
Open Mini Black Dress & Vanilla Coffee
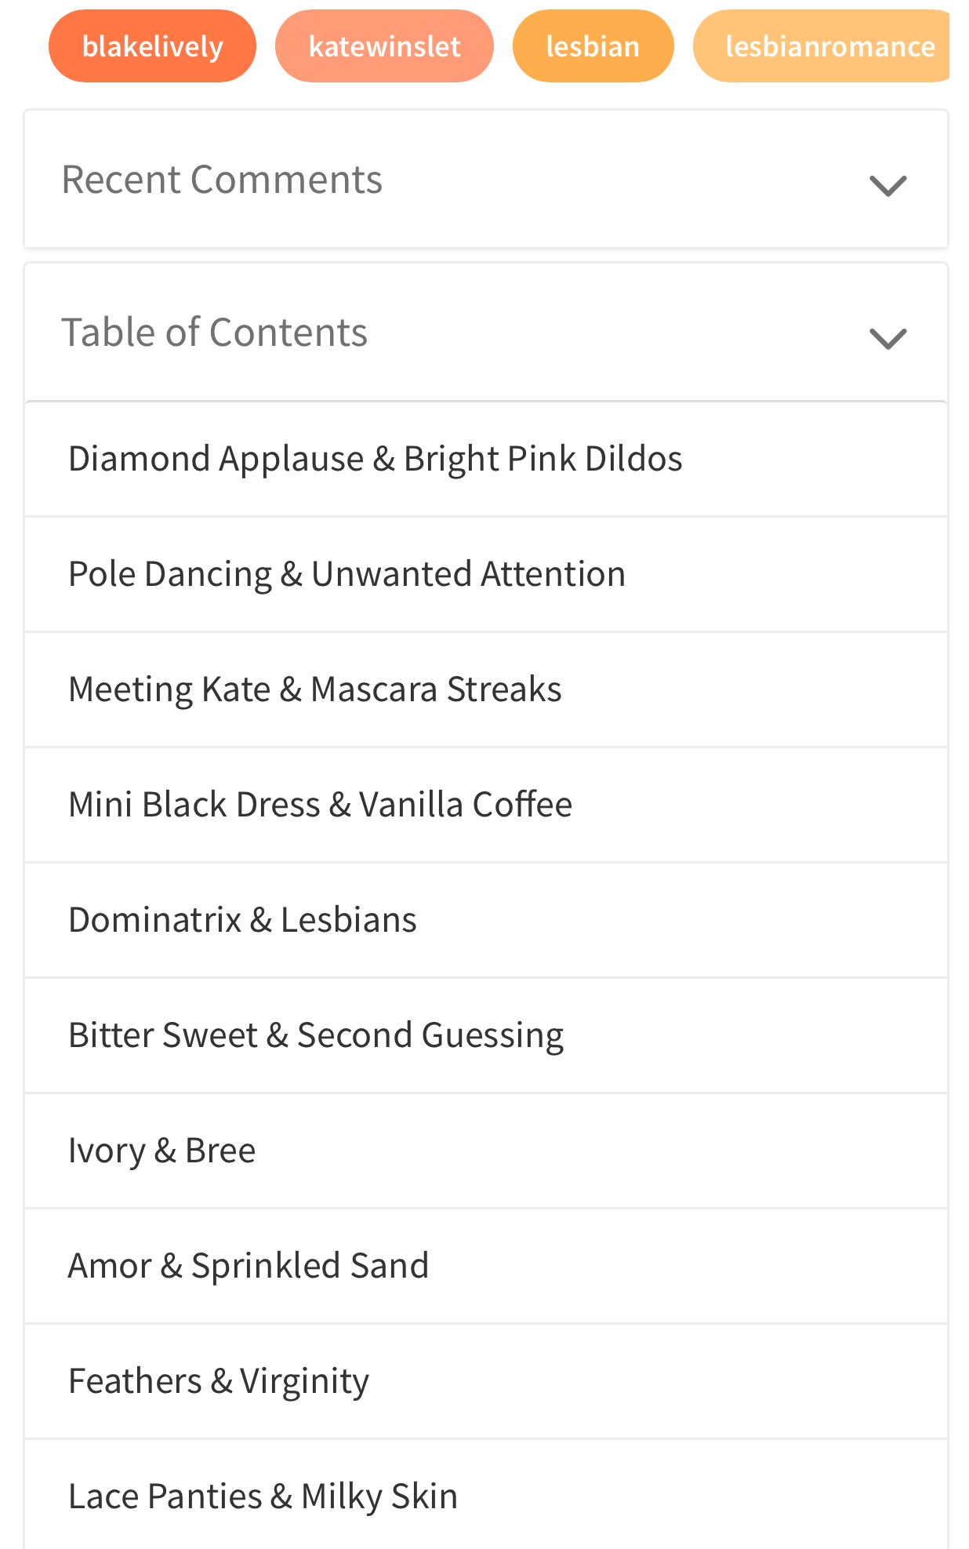tap(486, 805)
